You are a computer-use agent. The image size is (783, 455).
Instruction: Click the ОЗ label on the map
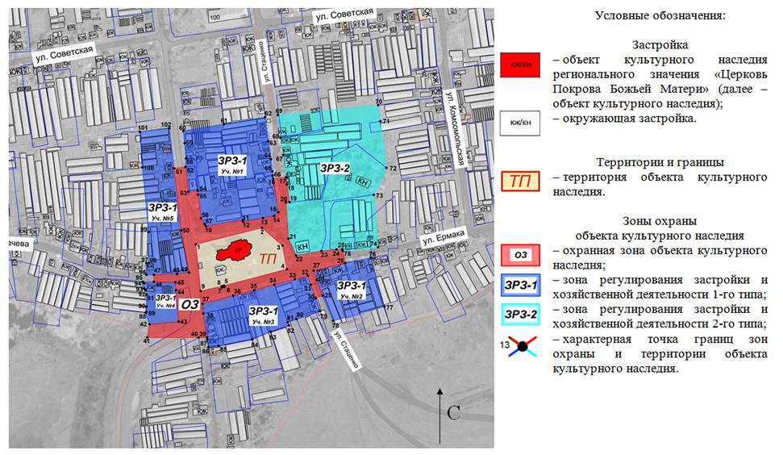[x=190, y=304]
